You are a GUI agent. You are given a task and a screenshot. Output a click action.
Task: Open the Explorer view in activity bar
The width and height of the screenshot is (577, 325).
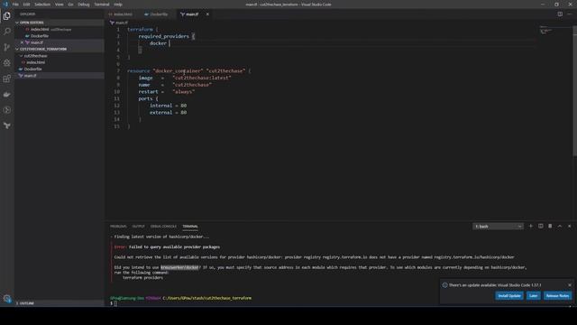[7, 16]
